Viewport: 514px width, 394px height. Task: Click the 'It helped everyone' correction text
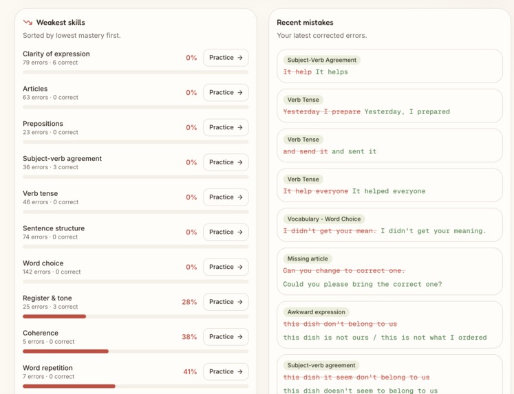tap(389, 191)
